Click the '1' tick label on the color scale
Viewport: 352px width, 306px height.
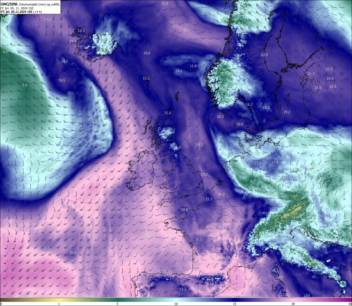(59, 304)
